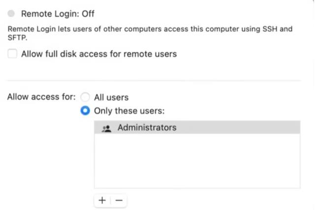This screenshot has height=210, width=319.
Task: Click empty area inside the users list box
Action: tap(197, 161)
